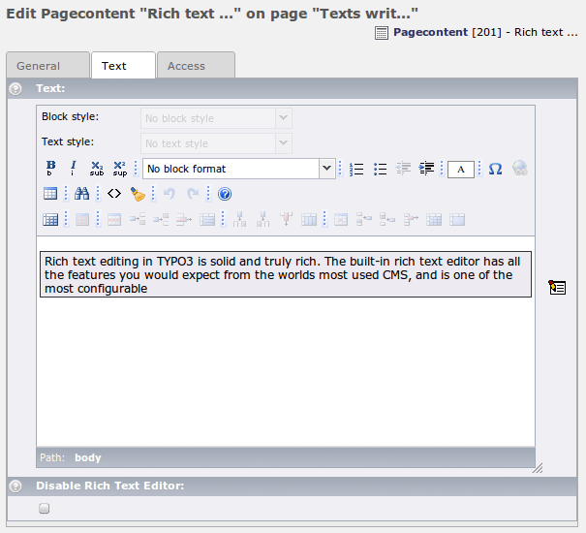Toggle HTML source view with the <> icon
This screenshot has width=586, height=533.
click(x=114, y=194)
